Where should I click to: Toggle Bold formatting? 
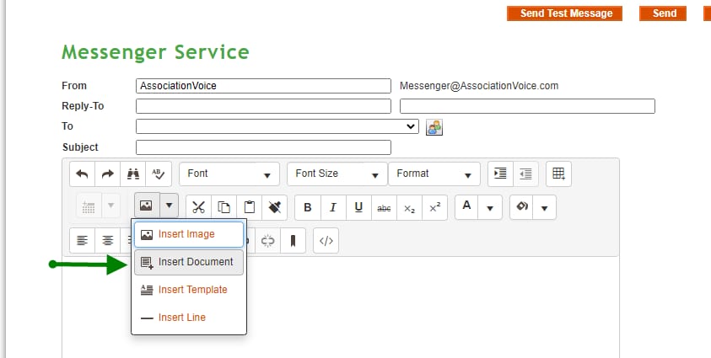coord(308,207)
